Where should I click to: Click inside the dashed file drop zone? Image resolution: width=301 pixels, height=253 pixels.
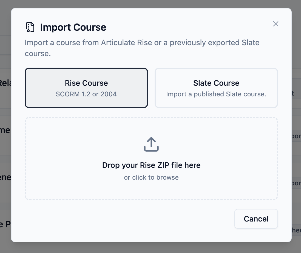(x=151, y=158)
